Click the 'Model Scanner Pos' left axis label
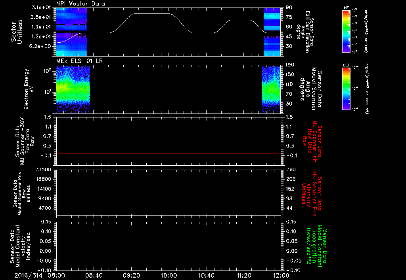Viewport: 406px width, 280px height. [x=22, y=194]
